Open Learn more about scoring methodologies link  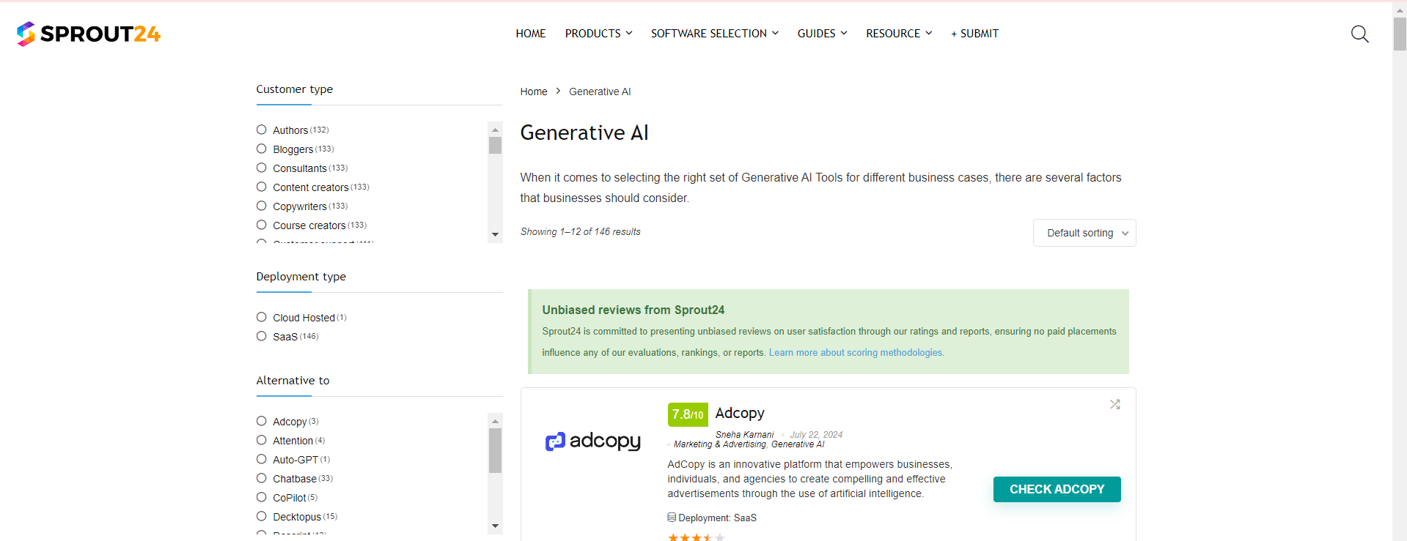point(856,353)
